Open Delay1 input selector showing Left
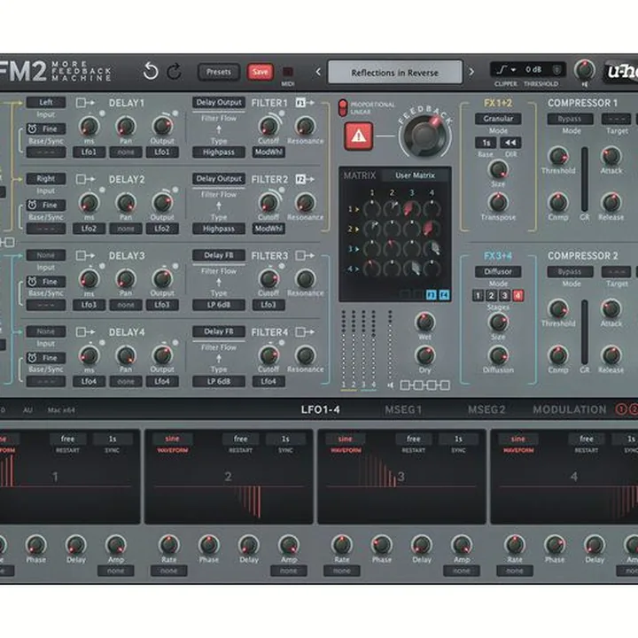 click(x=46, y=103)
